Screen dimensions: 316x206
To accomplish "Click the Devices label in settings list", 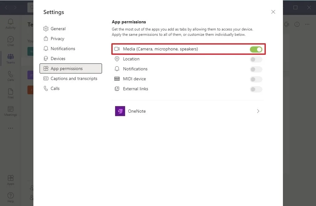I will [58, 59].
